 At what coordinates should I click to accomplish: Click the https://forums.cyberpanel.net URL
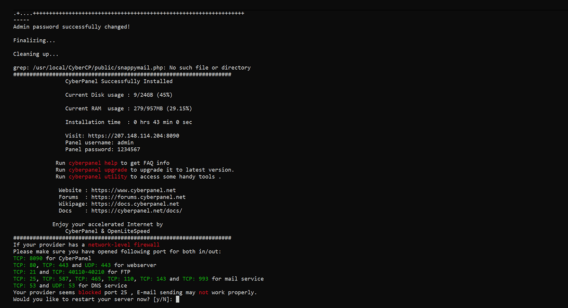(x=139, y=197)
